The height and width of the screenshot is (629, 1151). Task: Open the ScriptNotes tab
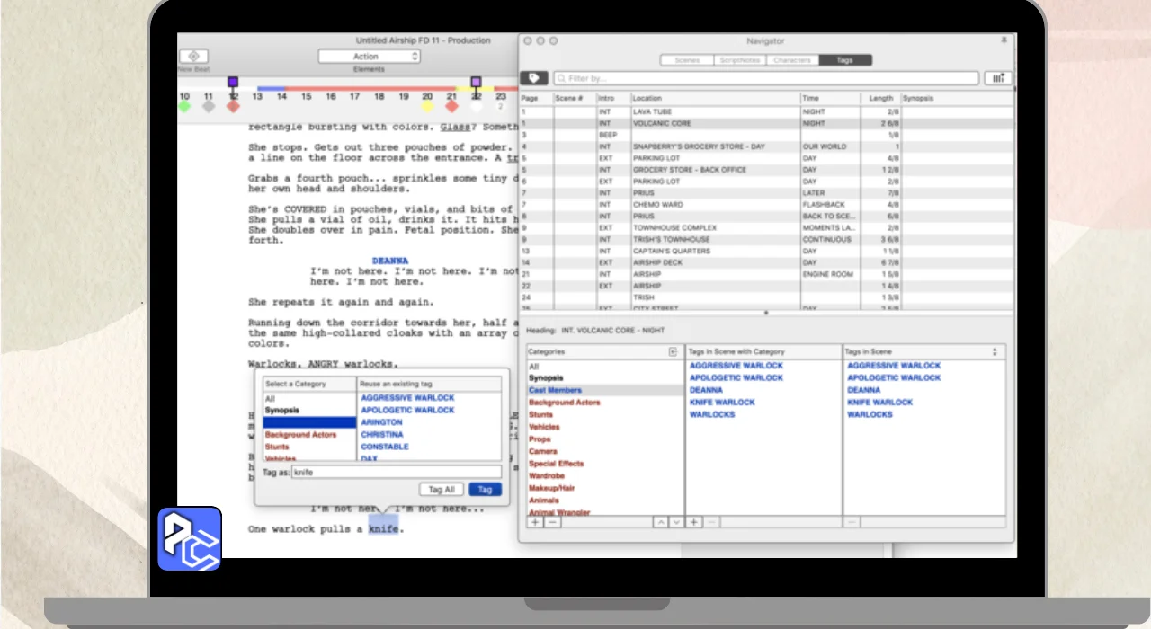tap(739, 60)
